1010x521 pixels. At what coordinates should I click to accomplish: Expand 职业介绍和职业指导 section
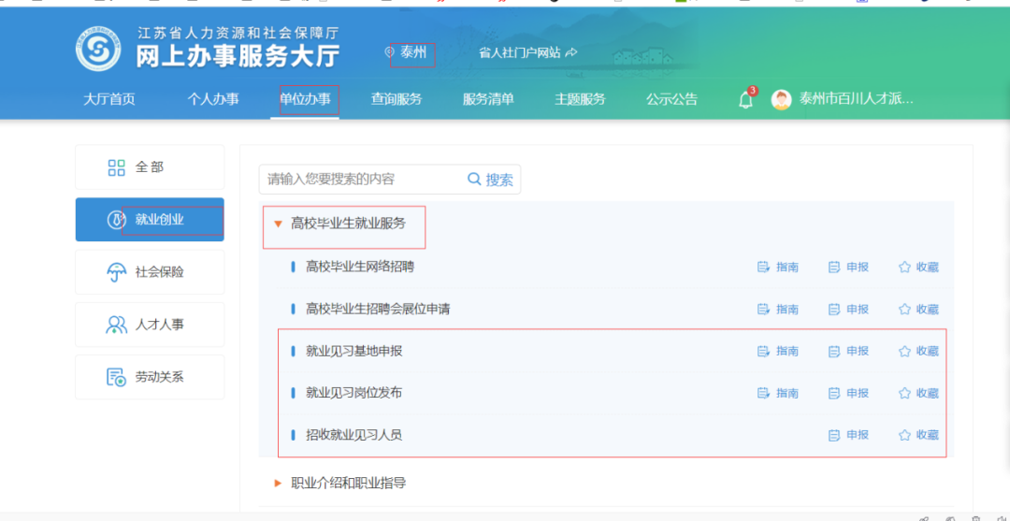(x=278, y=483)
